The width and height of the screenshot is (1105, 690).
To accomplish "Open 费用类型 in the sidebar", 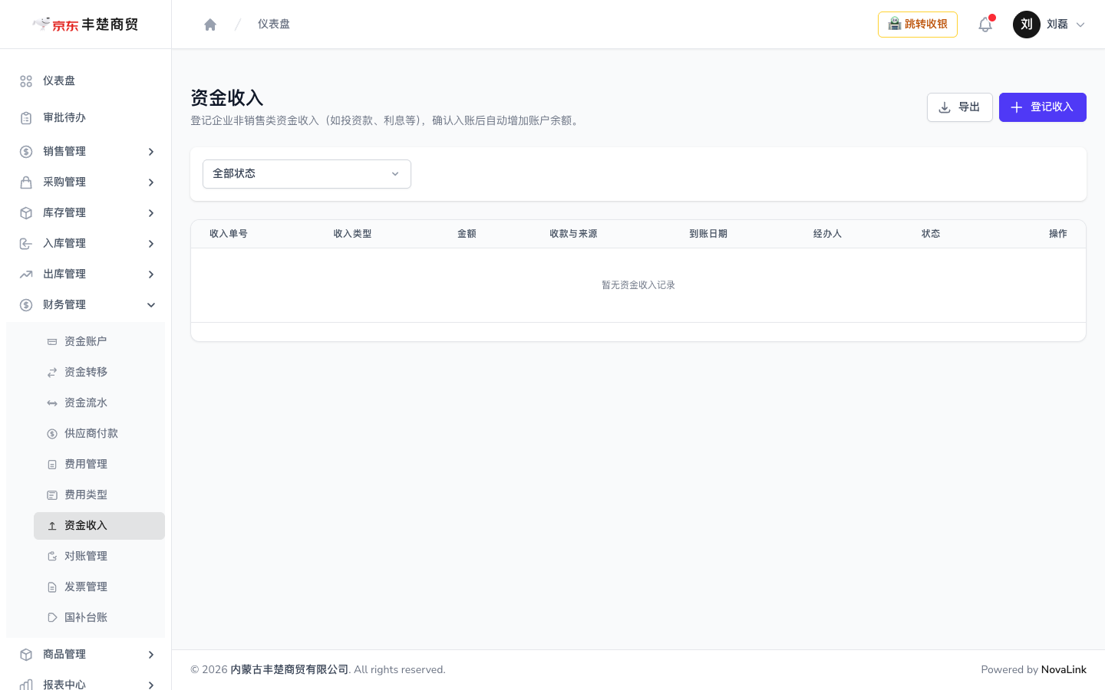I will 99,495.
